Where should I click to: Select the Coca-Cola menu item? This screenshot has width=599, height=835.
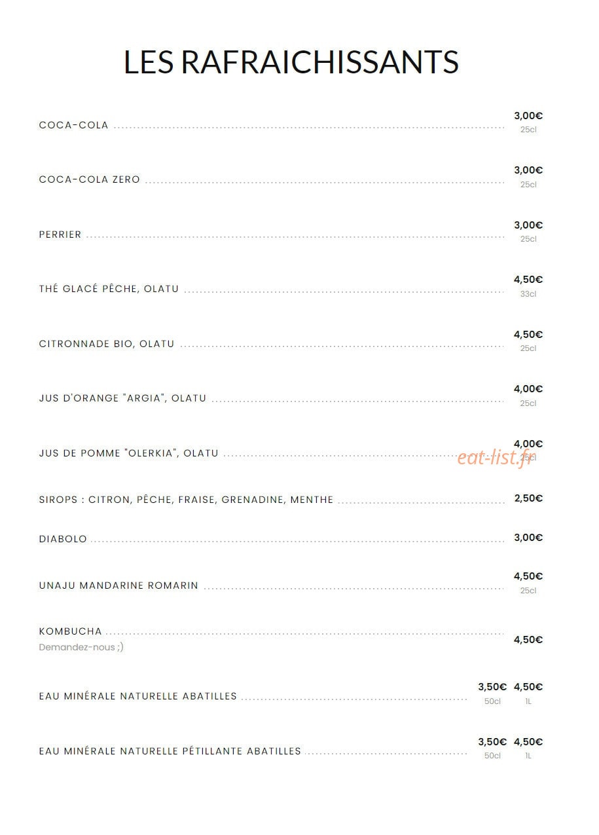[73, 125]
